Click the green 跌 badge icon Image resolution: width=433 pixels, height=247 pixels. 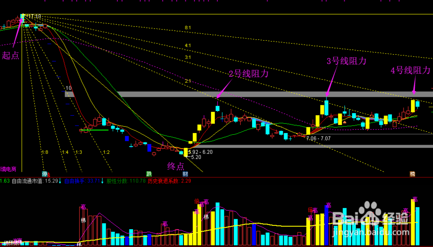149,173
